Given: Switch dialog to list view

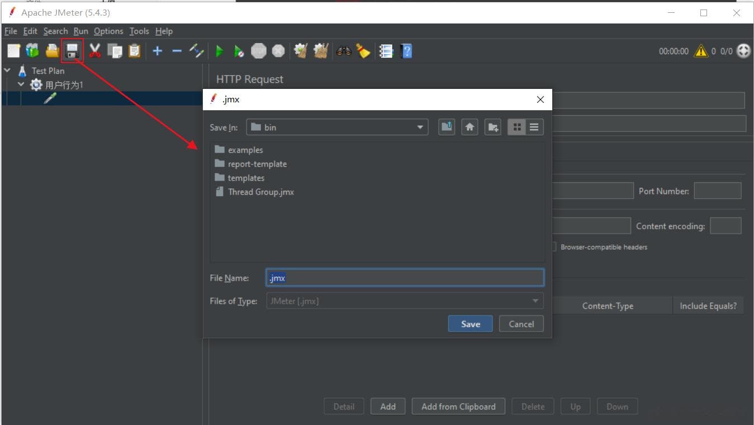Looking at the screenshot, I should 534,127.
